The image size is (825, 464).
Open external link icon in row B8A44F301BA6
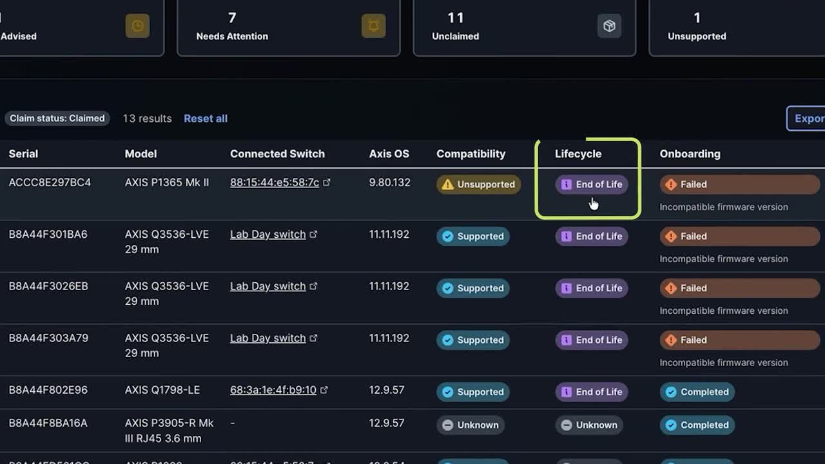(314, 234)
